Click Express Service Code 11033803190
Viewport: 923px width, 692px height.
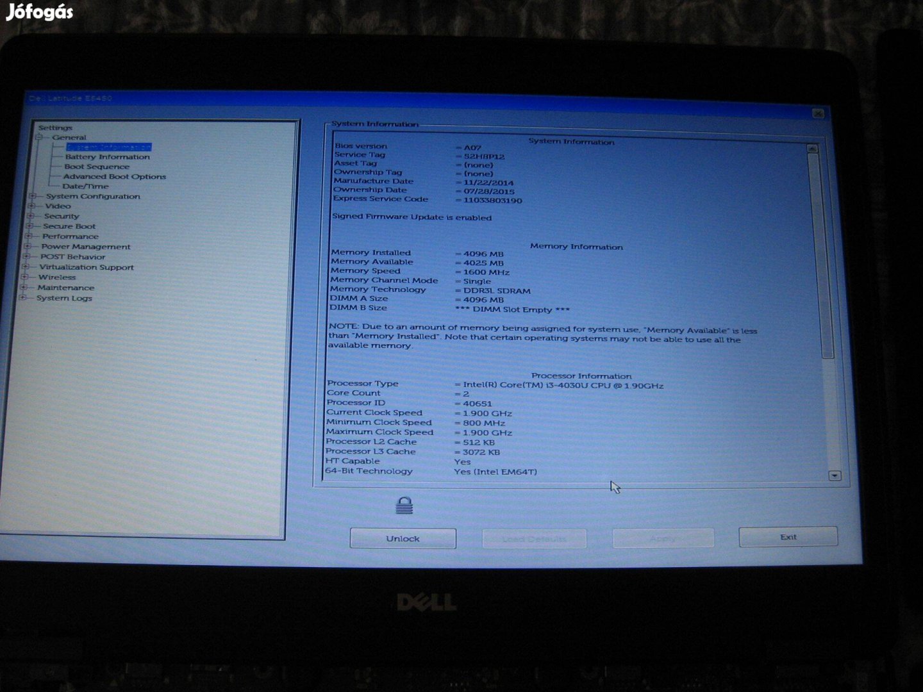493,201
